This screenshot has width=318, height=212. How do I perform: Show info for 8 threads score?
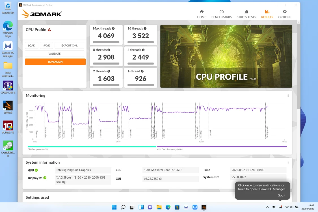(109, 50)
